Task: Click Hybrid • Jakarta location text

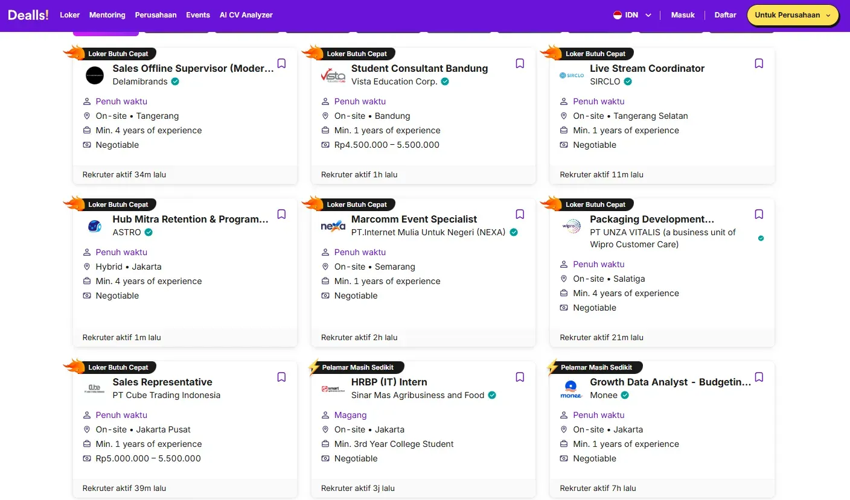Action: [x=129, y=267]
